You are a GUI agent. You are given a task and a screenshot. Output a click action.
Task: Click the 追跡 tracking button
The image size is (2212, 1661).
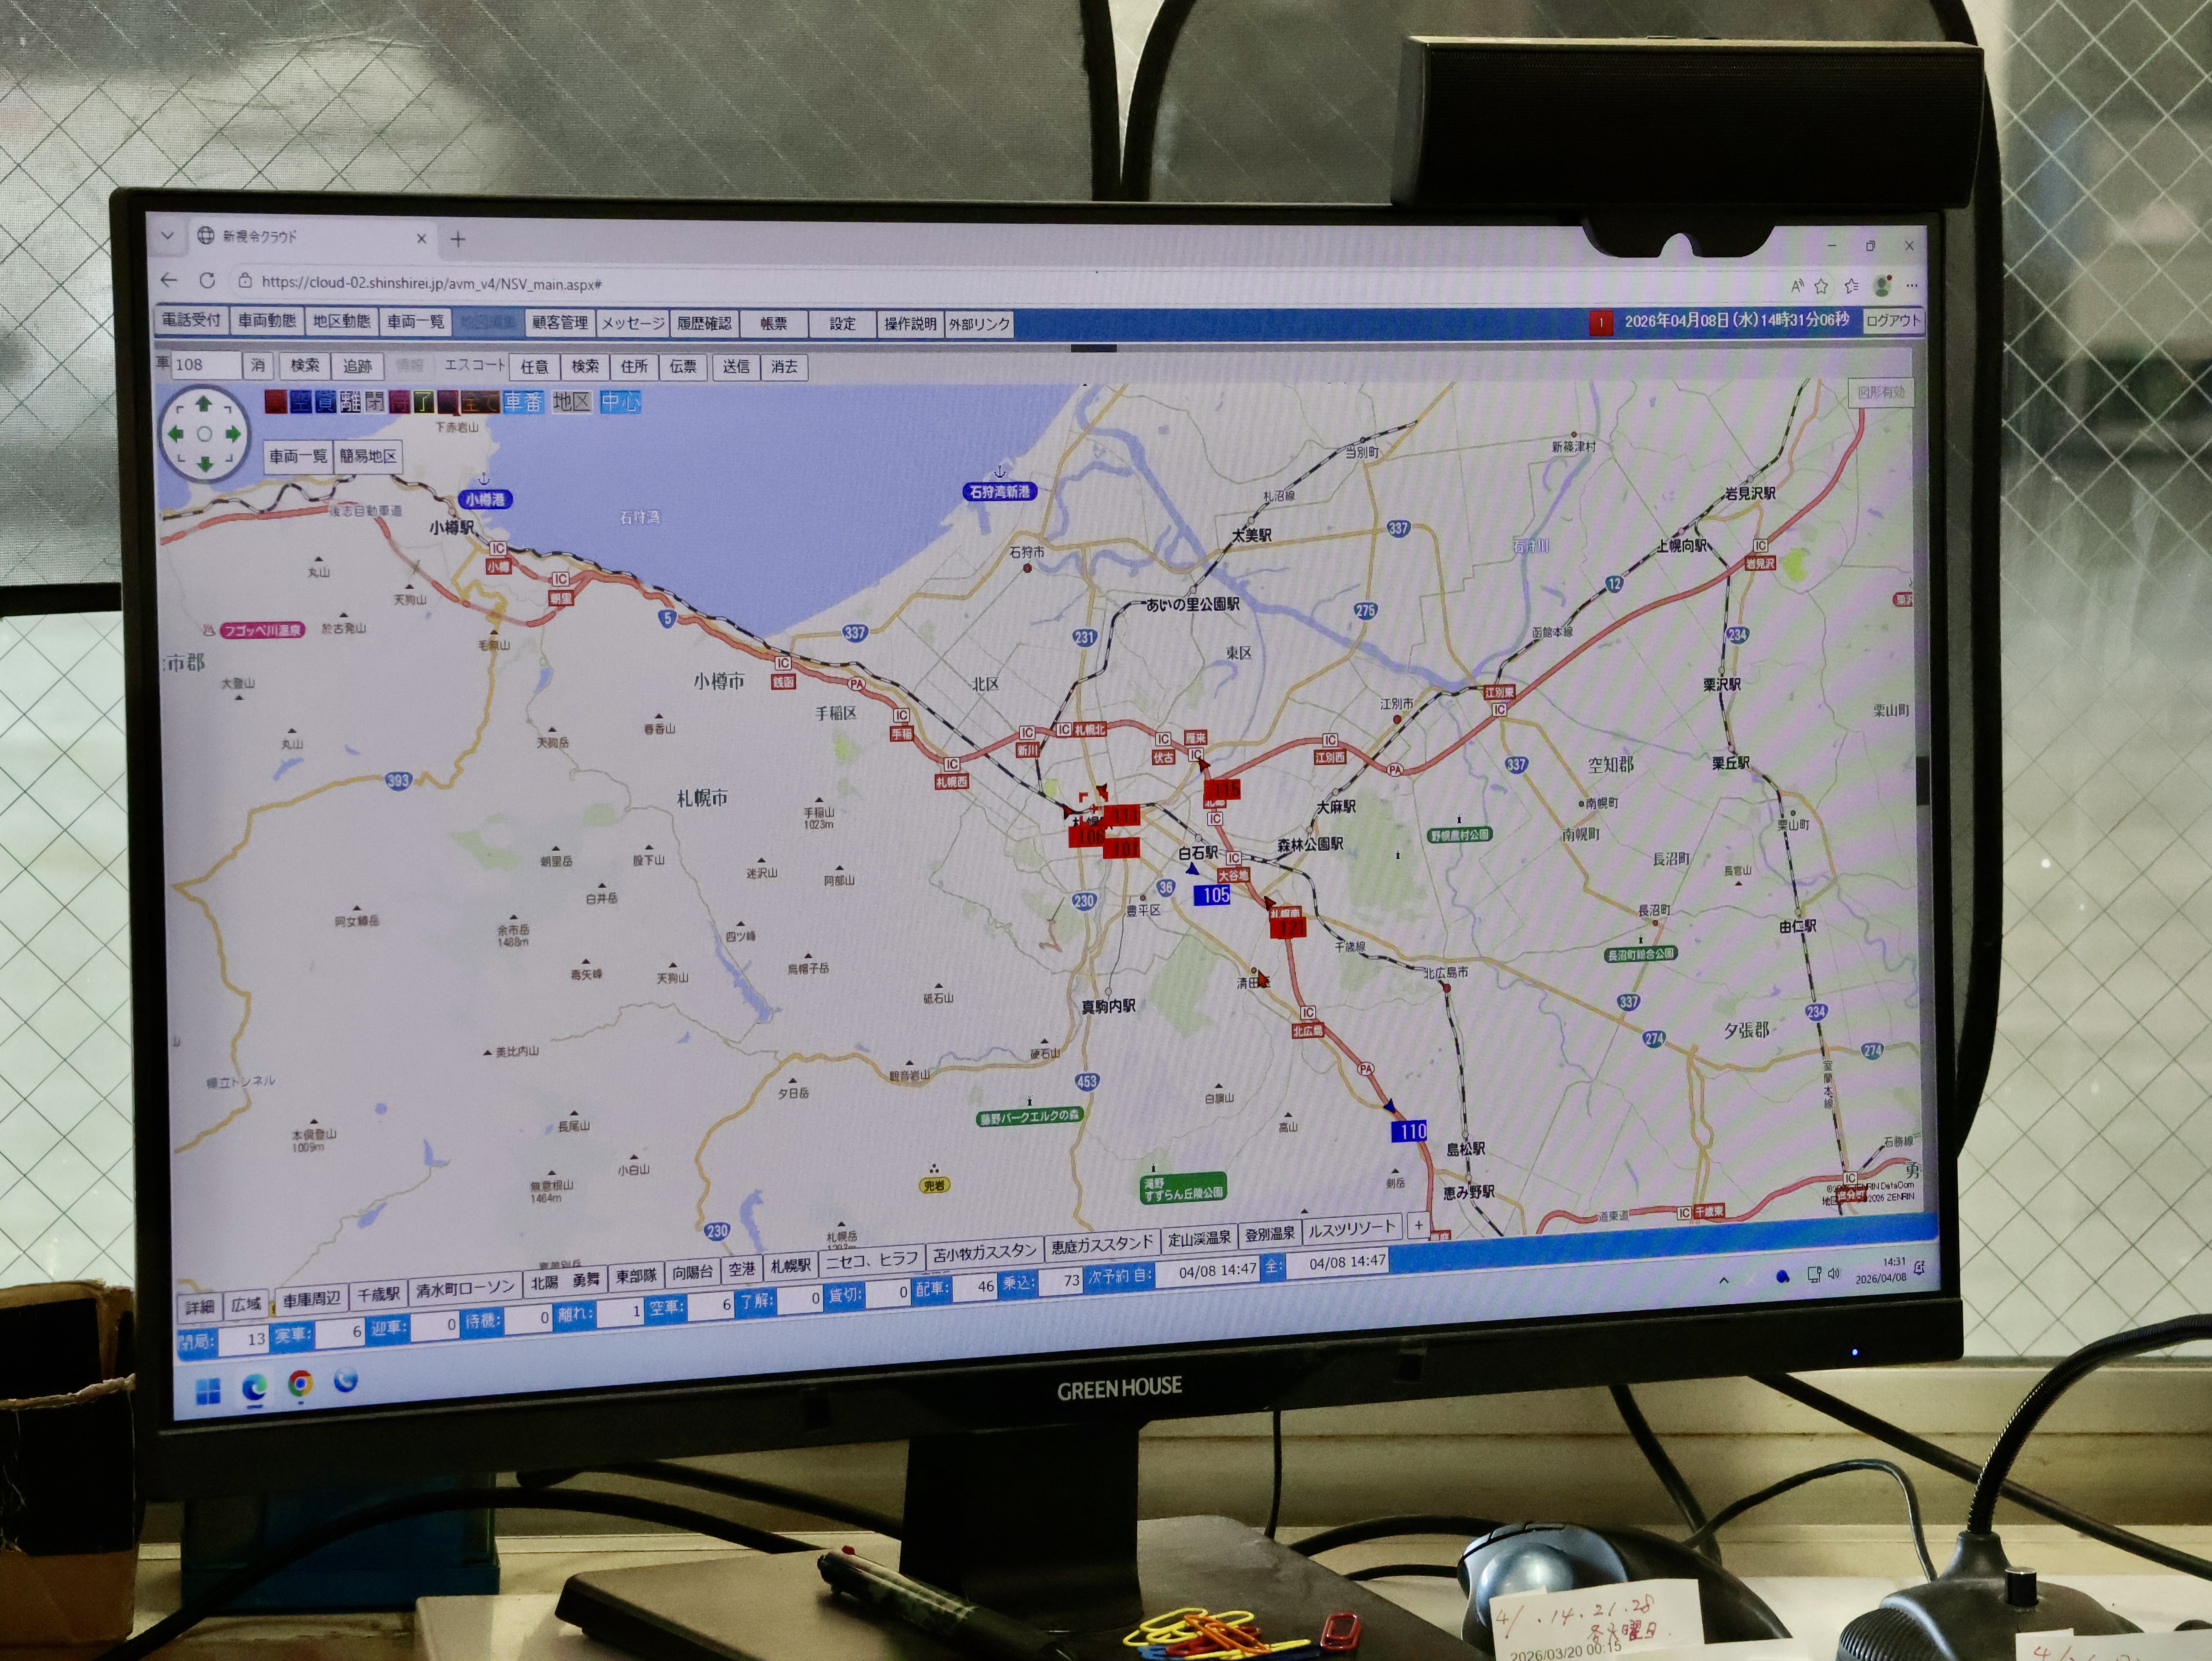coord(357,366)
